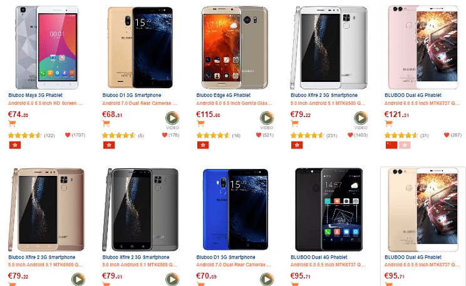This screenshot has width=466, height=286.
Task: Click the heart icon showing 521 favorites
Action: tap(259, 135)
